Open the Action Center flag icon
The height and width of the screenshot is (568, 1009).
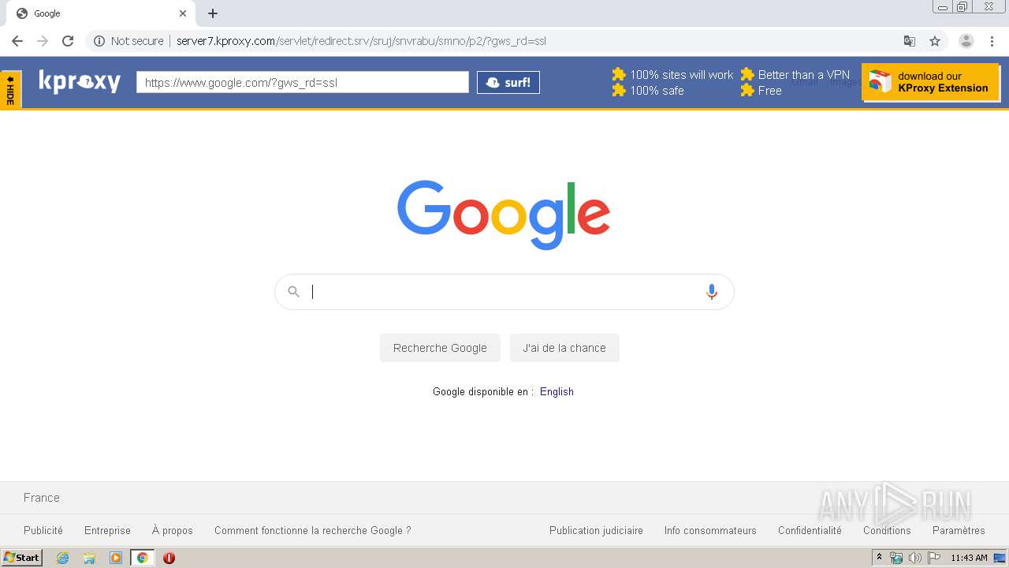934,558
